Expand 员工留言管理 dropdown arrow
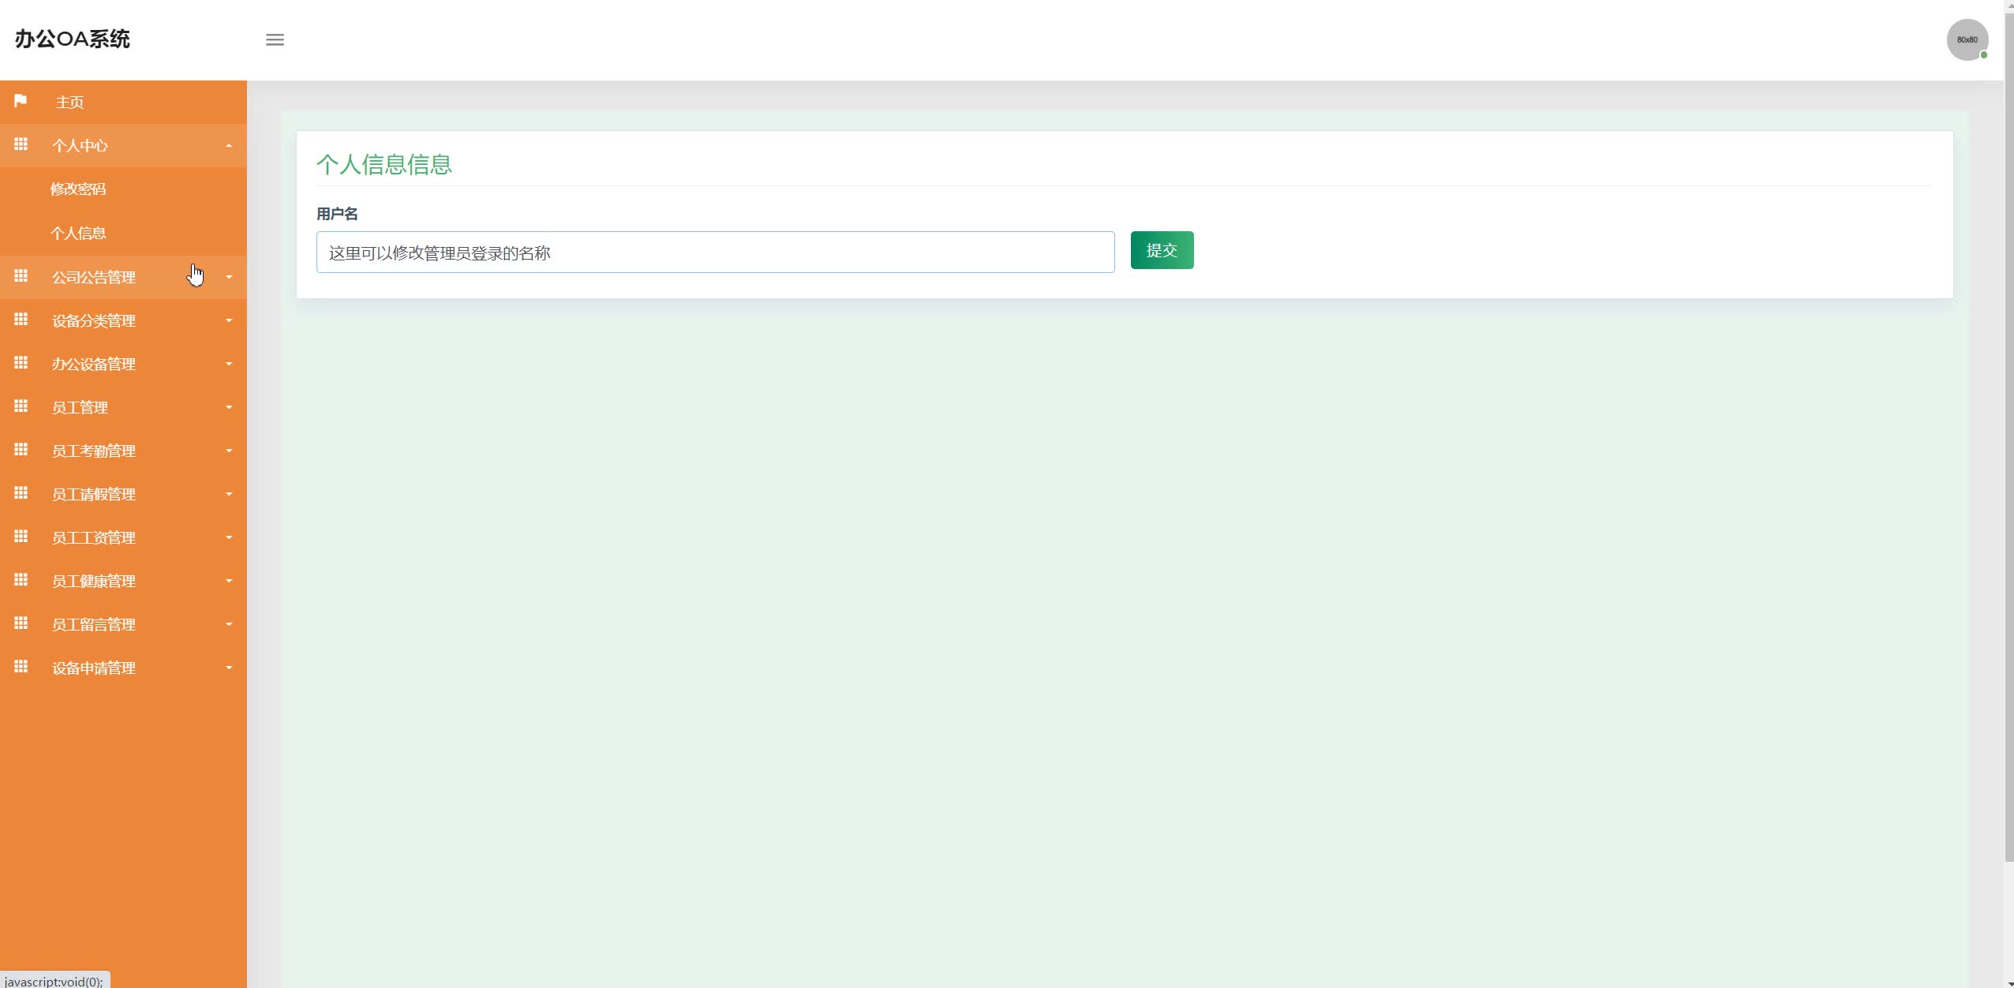2014x988 pixels. coord(229,624)
